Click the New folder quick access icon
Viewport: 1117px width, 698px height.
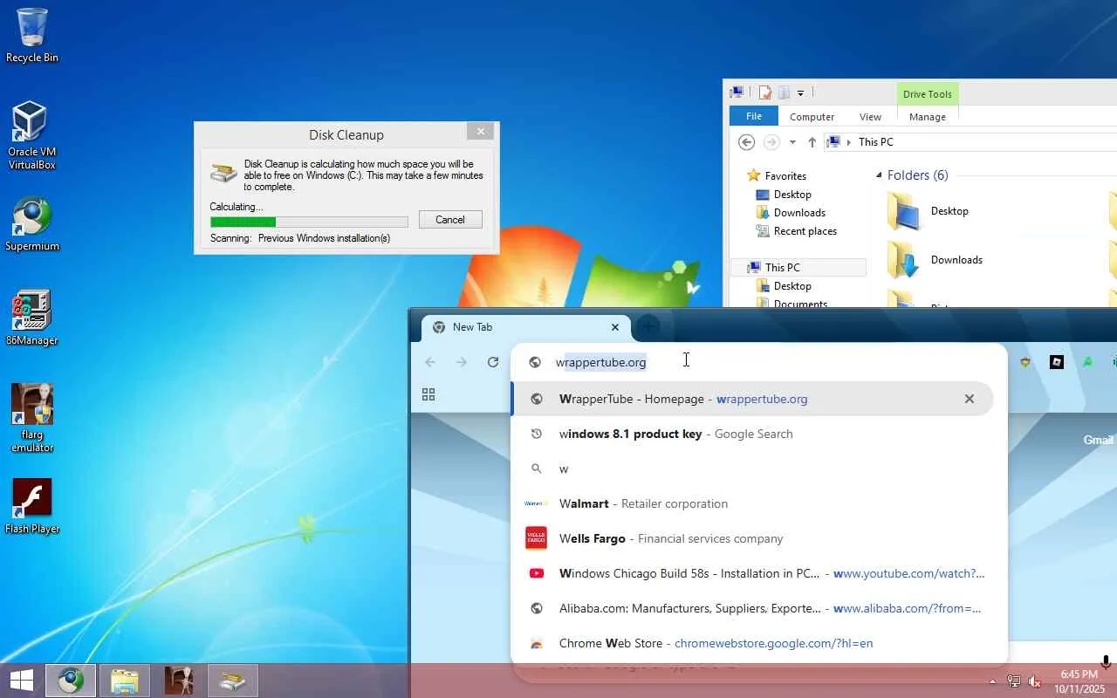784,92
